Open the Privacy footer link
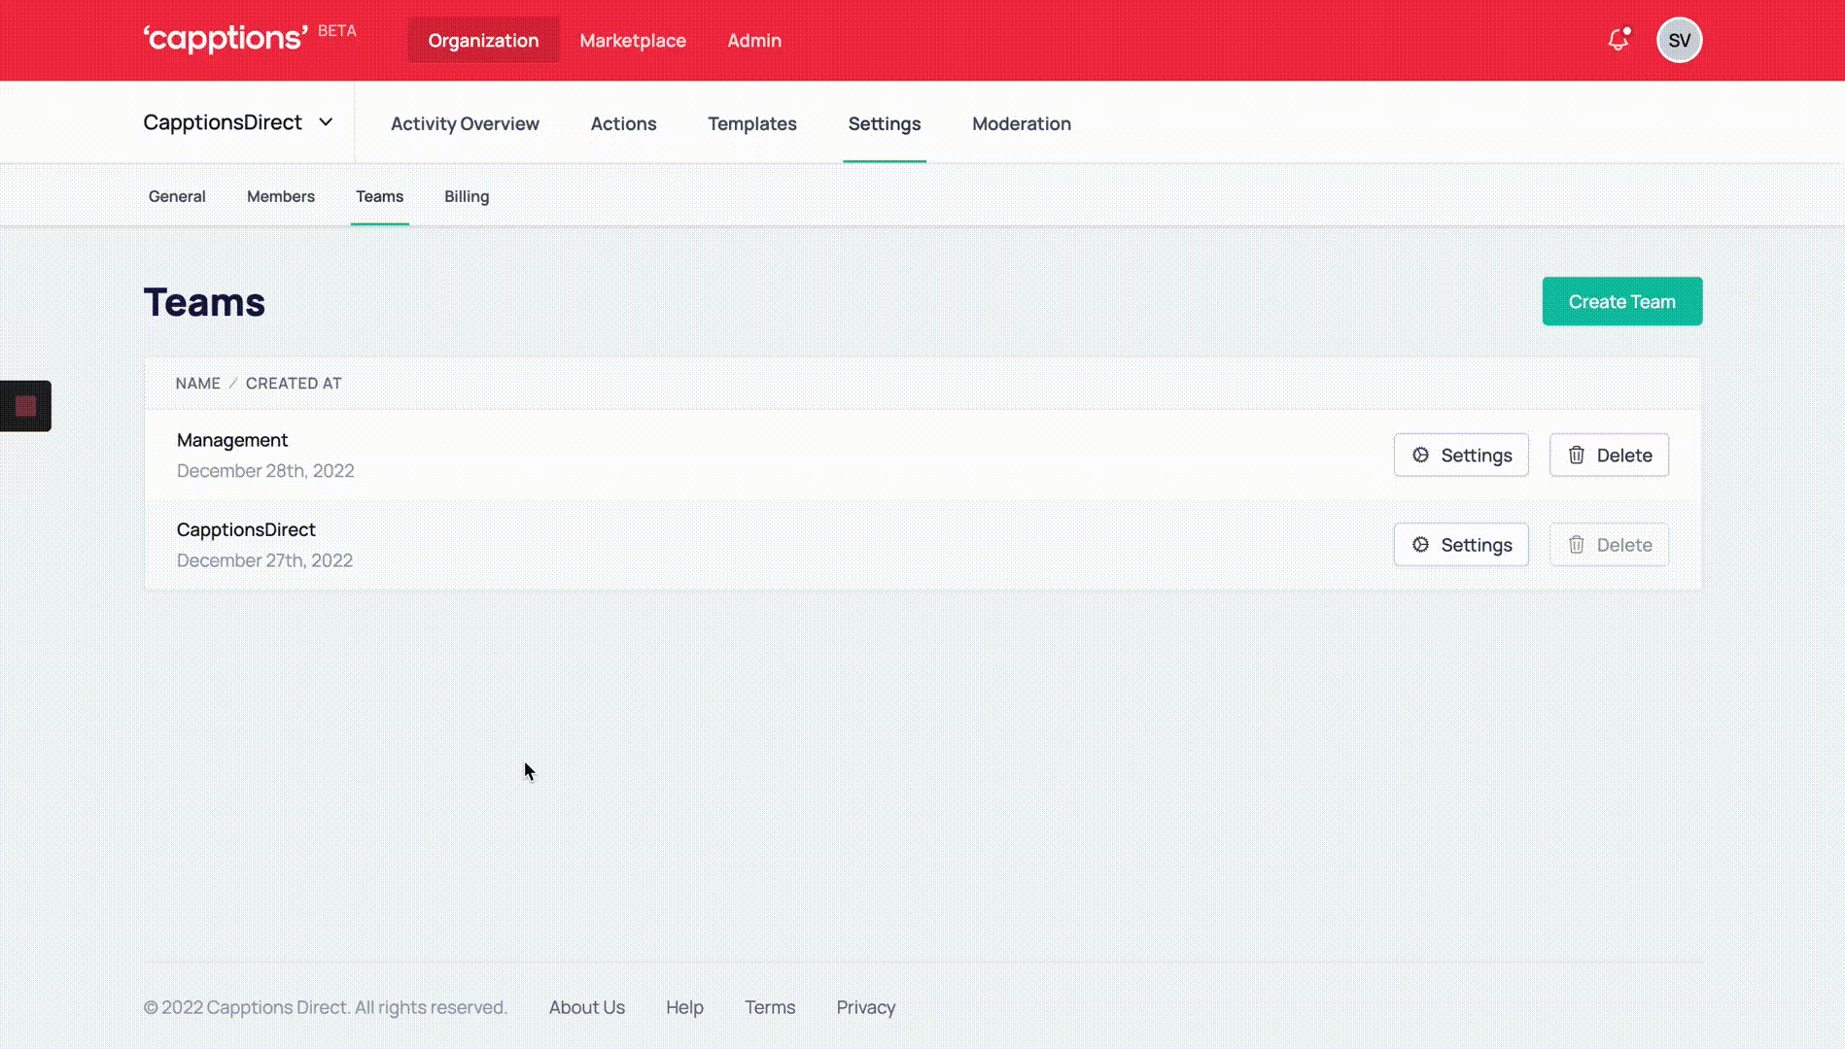 pos(865,1007)
